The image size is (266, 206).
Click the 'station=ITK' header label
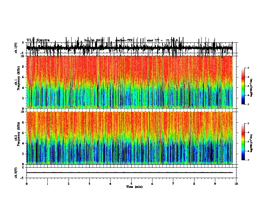pos(124,40)
